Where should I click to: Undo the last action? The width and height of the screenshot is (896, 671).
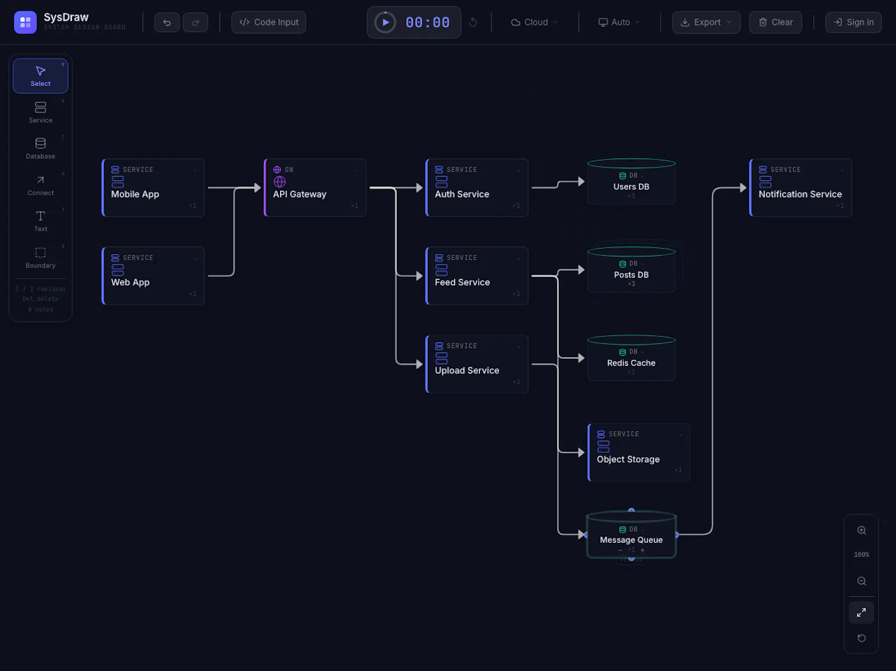(x=167, y=22)
